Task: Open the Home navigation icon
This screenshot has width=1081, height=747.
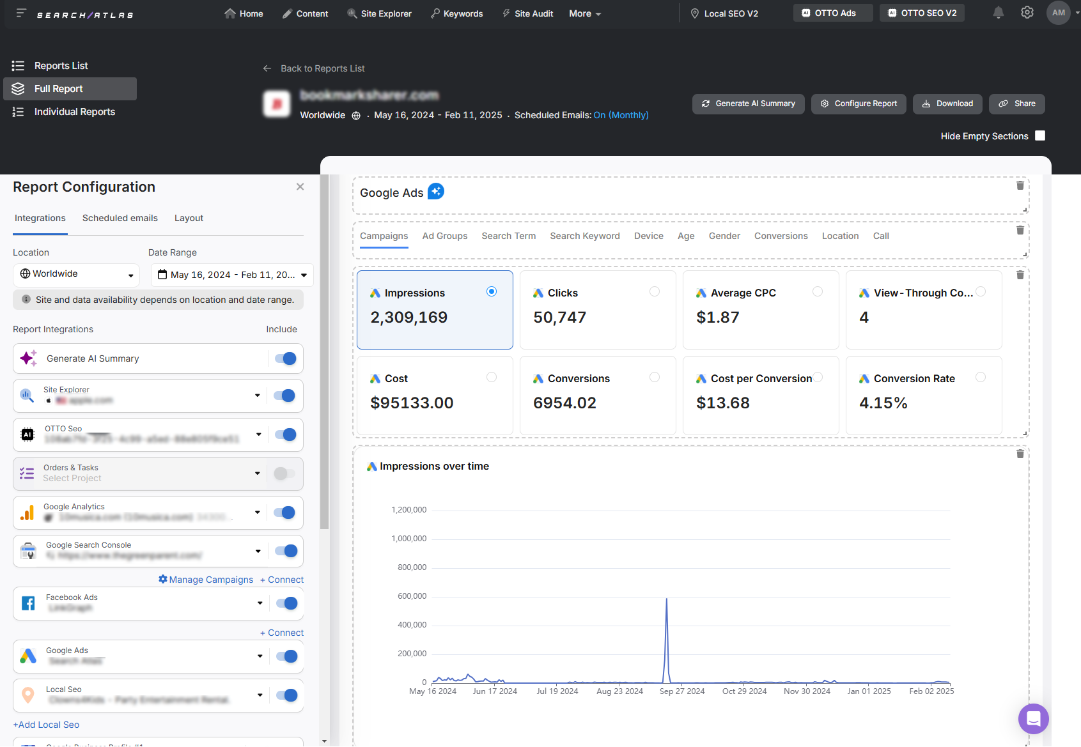Action: 229,13
